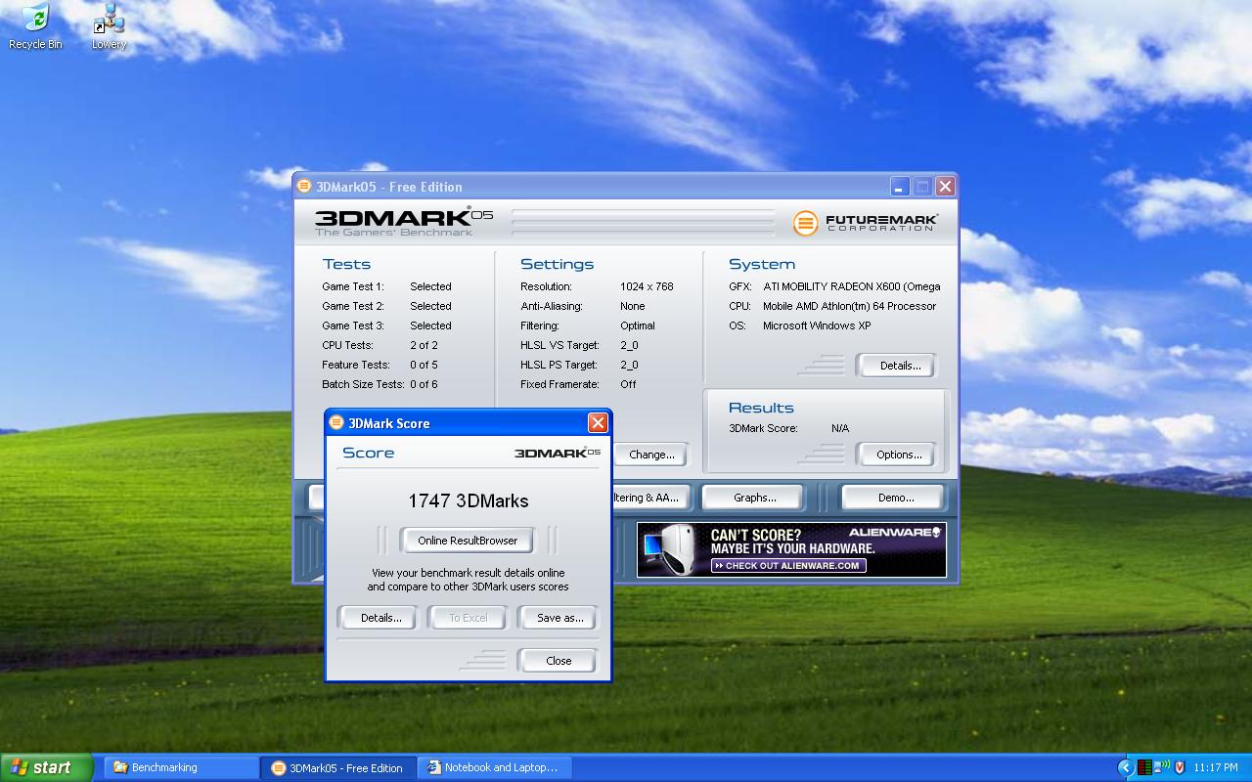Click the disabled To Excel button
Viewport: 1252px width, 782px height.
click(468, 618)
